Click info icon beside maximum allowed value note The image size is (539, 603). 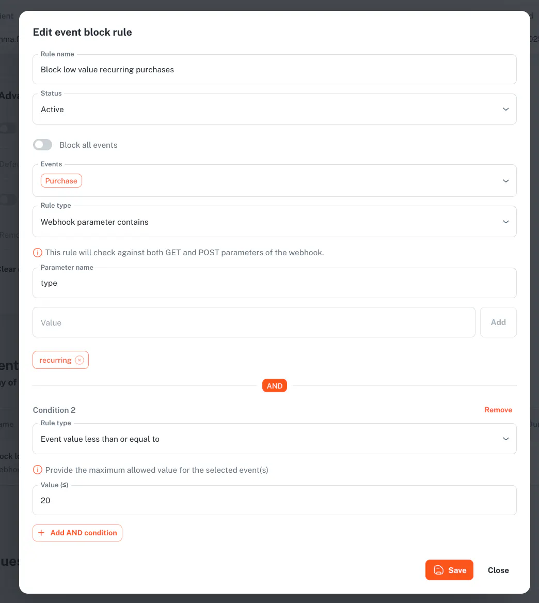(x=37, y=470)
